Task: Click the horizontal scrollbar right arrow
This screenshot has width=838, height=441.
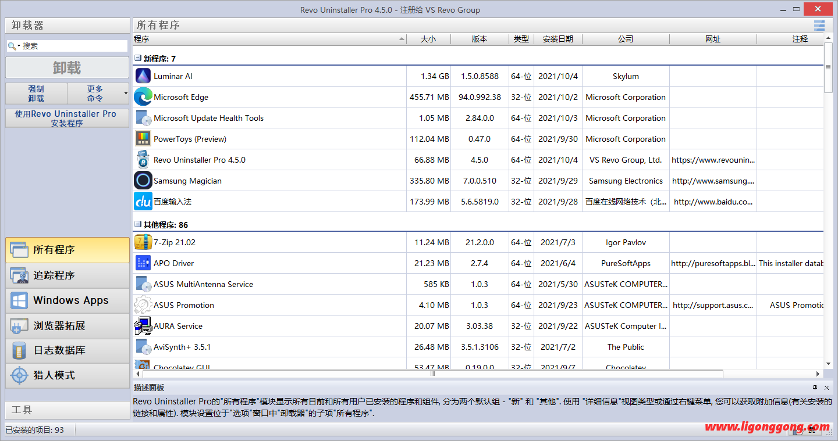Action: click(x=818, y=374)
